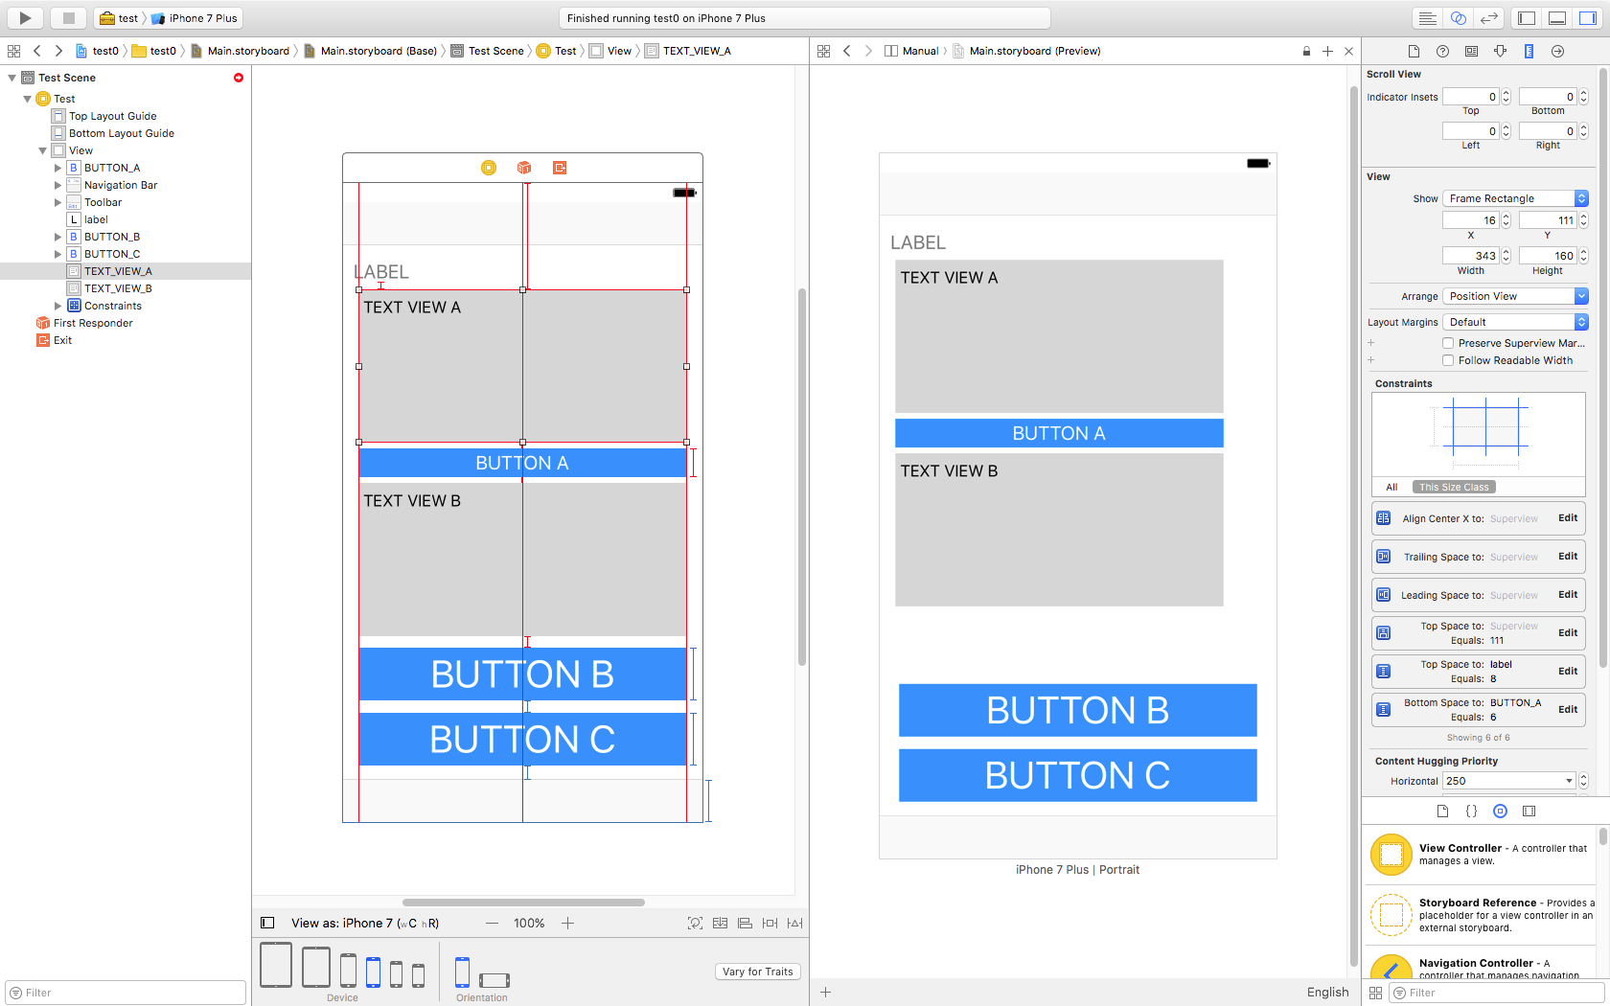Open the Align constraints tool

coord(745,923)
